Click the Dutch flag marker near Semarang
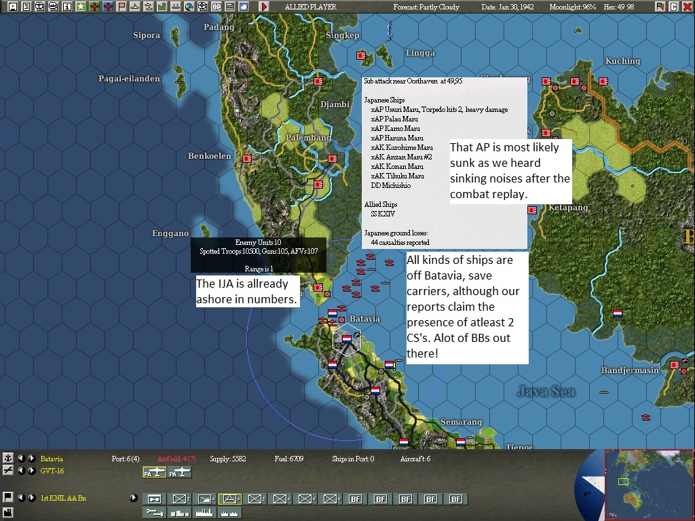This screenshot has width=695, height=521. click(461, 442)
